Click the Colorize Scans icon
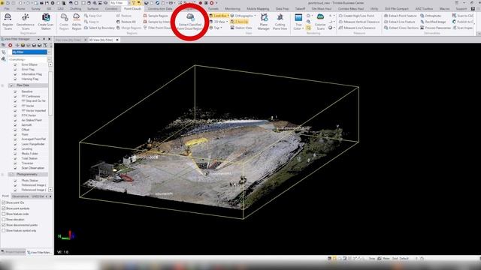Screen dimensions: 481x270 pyautogui.click(x=320, y=22)
